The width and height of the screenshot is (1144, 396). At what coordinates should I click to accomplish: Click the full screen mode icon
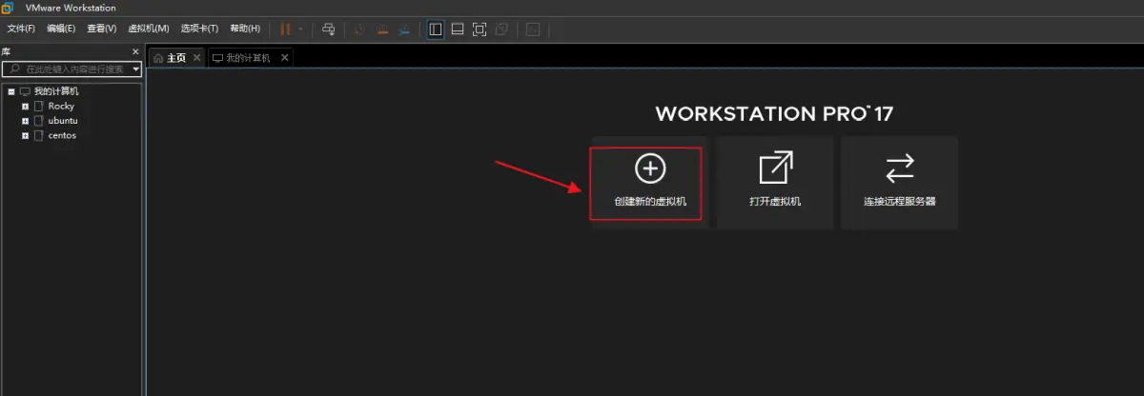click(480, 29)
